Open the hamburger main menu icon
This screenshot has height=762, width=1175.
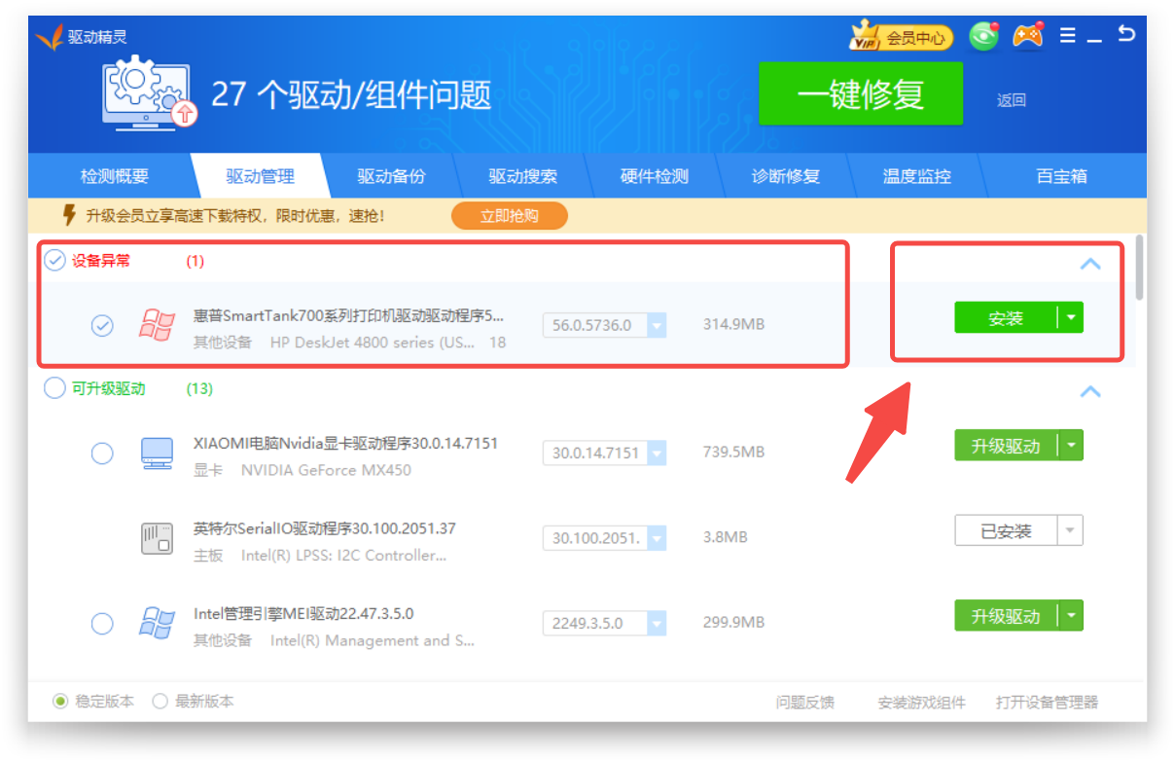(1067, 36)
